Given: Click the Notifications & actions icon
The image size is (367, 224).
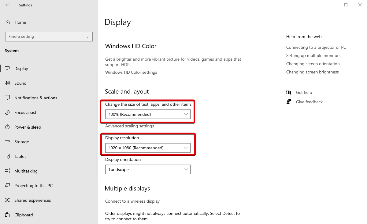Looking at the screenshot, I should click(8, 98).
